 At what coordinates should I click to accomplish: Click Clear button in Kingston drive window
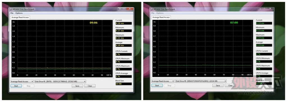(230, 85)
